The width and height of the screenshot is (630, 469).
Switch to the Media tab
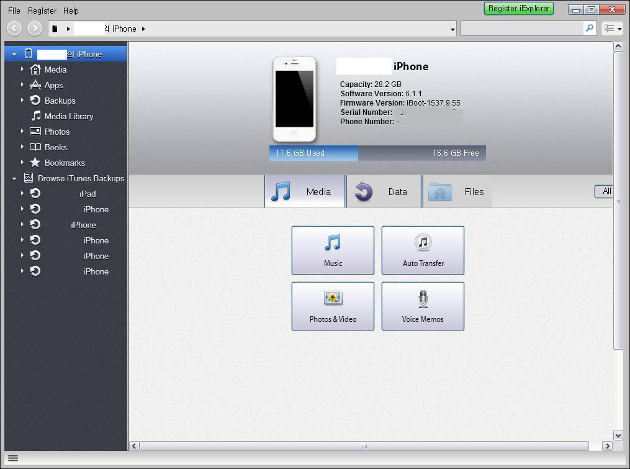[305, 191]
